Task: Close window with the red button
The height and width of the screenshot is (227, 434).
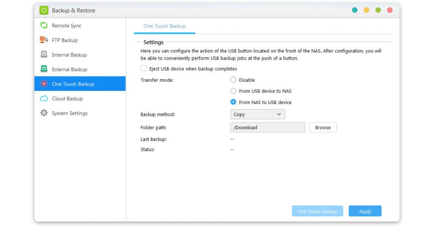Action: click(390, 10)
